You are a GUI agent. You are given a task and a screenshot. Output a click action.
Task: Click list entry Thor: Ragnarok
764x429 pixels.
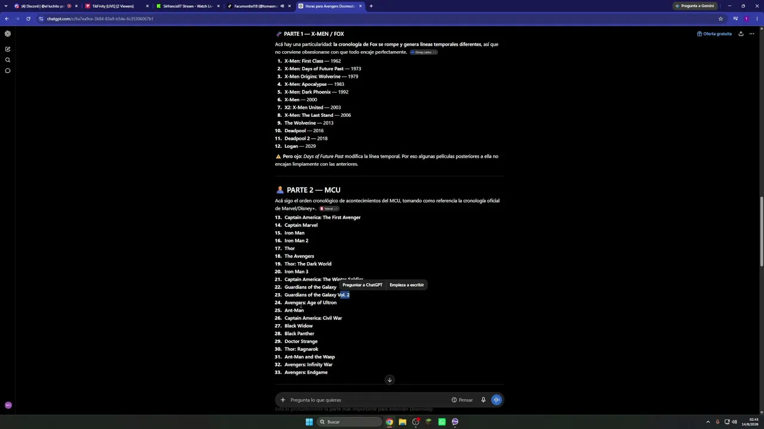click(301, 349)
